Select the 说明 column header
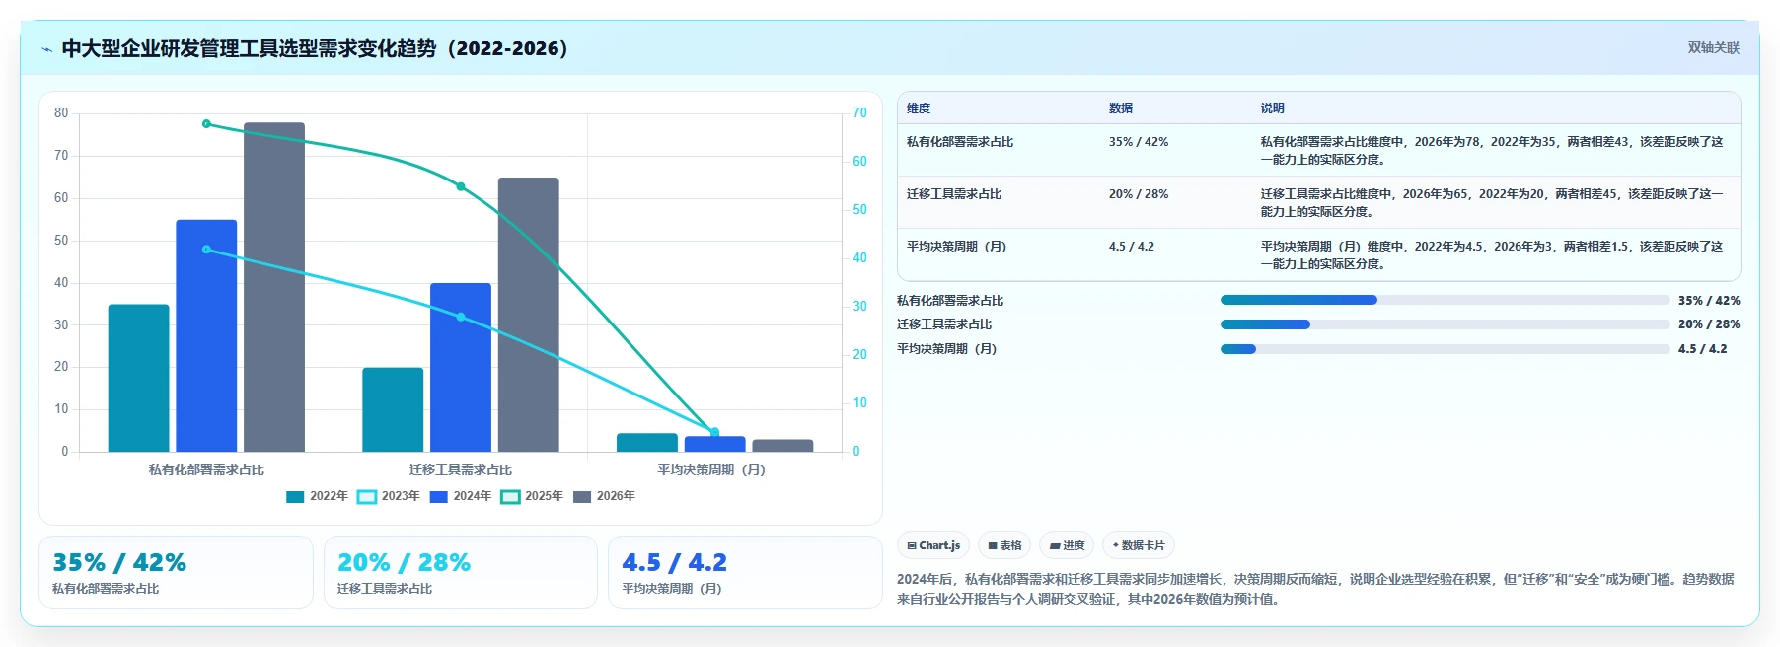 1272,108
